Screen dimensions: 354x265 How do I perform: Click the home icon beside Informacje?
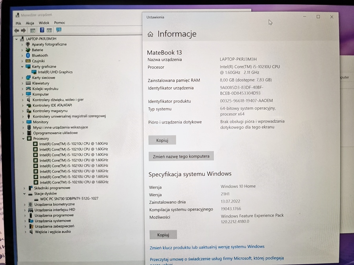[150, 34]
